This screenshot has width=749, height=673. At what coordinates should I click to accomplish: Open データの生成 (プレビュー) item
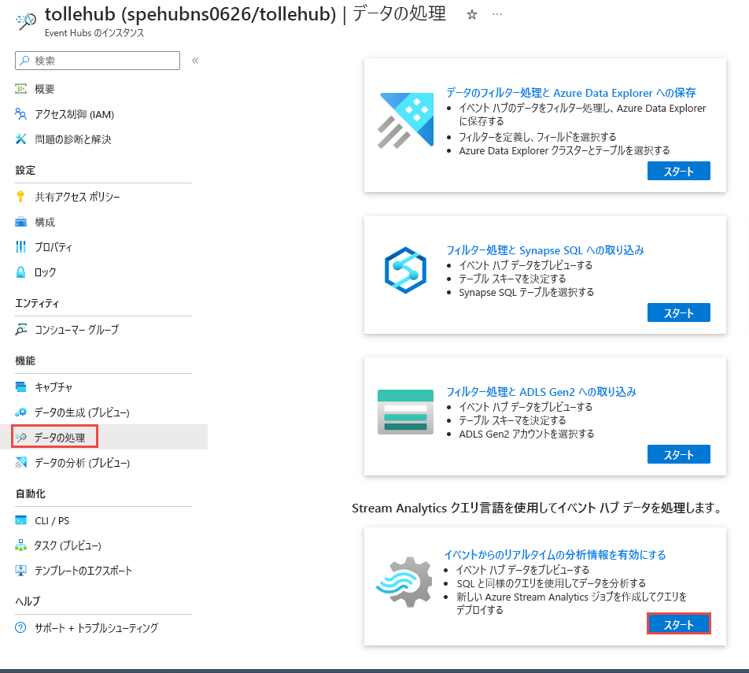[82, 412]
